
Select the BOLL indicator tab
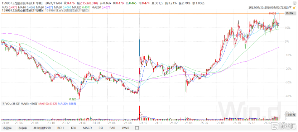tap(61, 128)
